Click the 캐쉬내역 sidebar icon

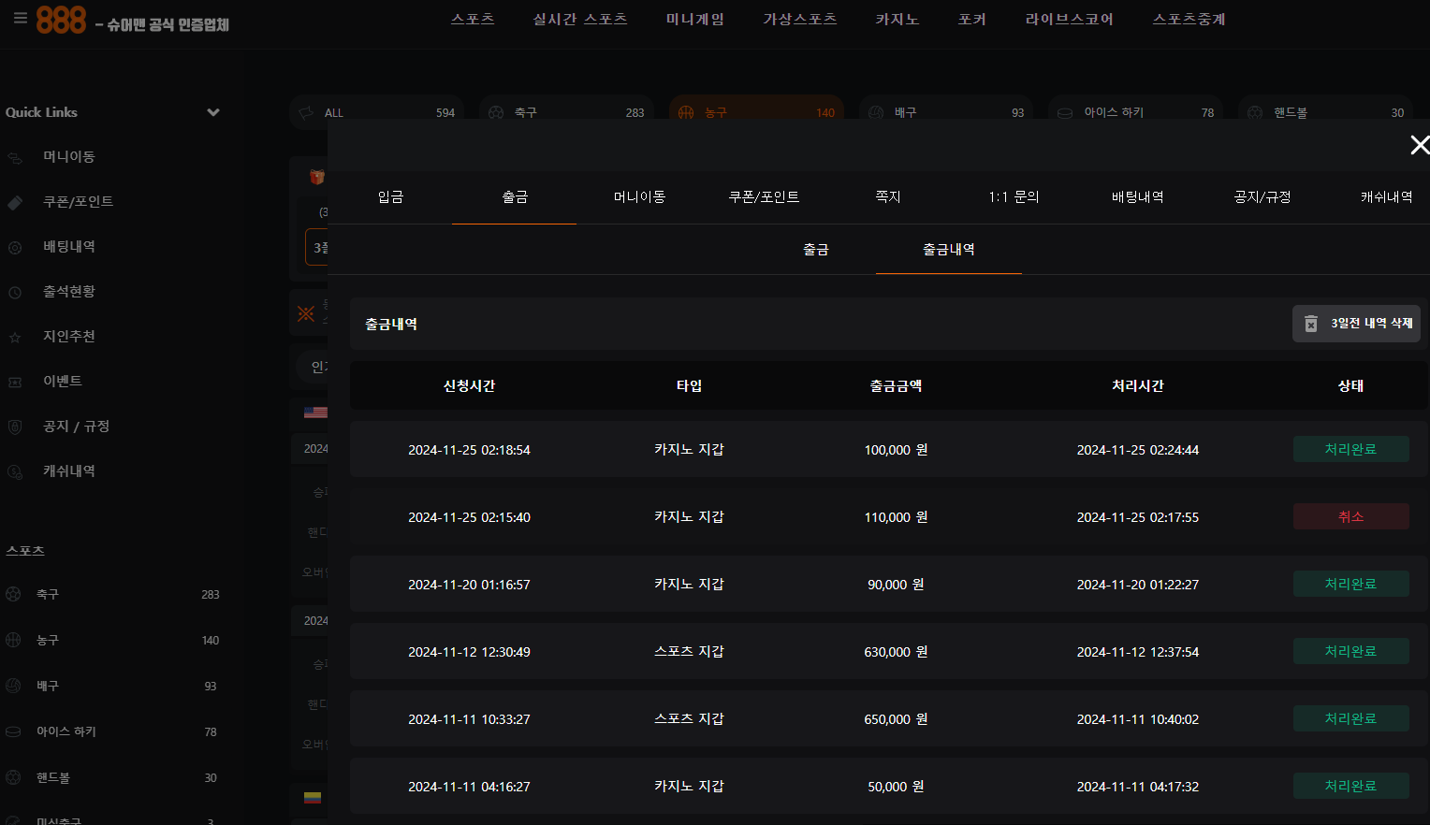15,471
